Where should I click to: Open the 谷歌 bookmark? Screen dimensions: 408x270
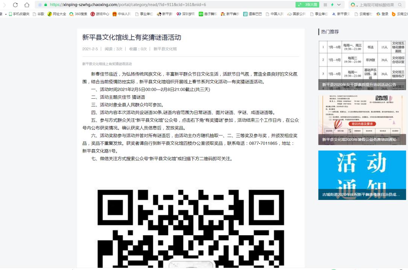click(38, 14)
